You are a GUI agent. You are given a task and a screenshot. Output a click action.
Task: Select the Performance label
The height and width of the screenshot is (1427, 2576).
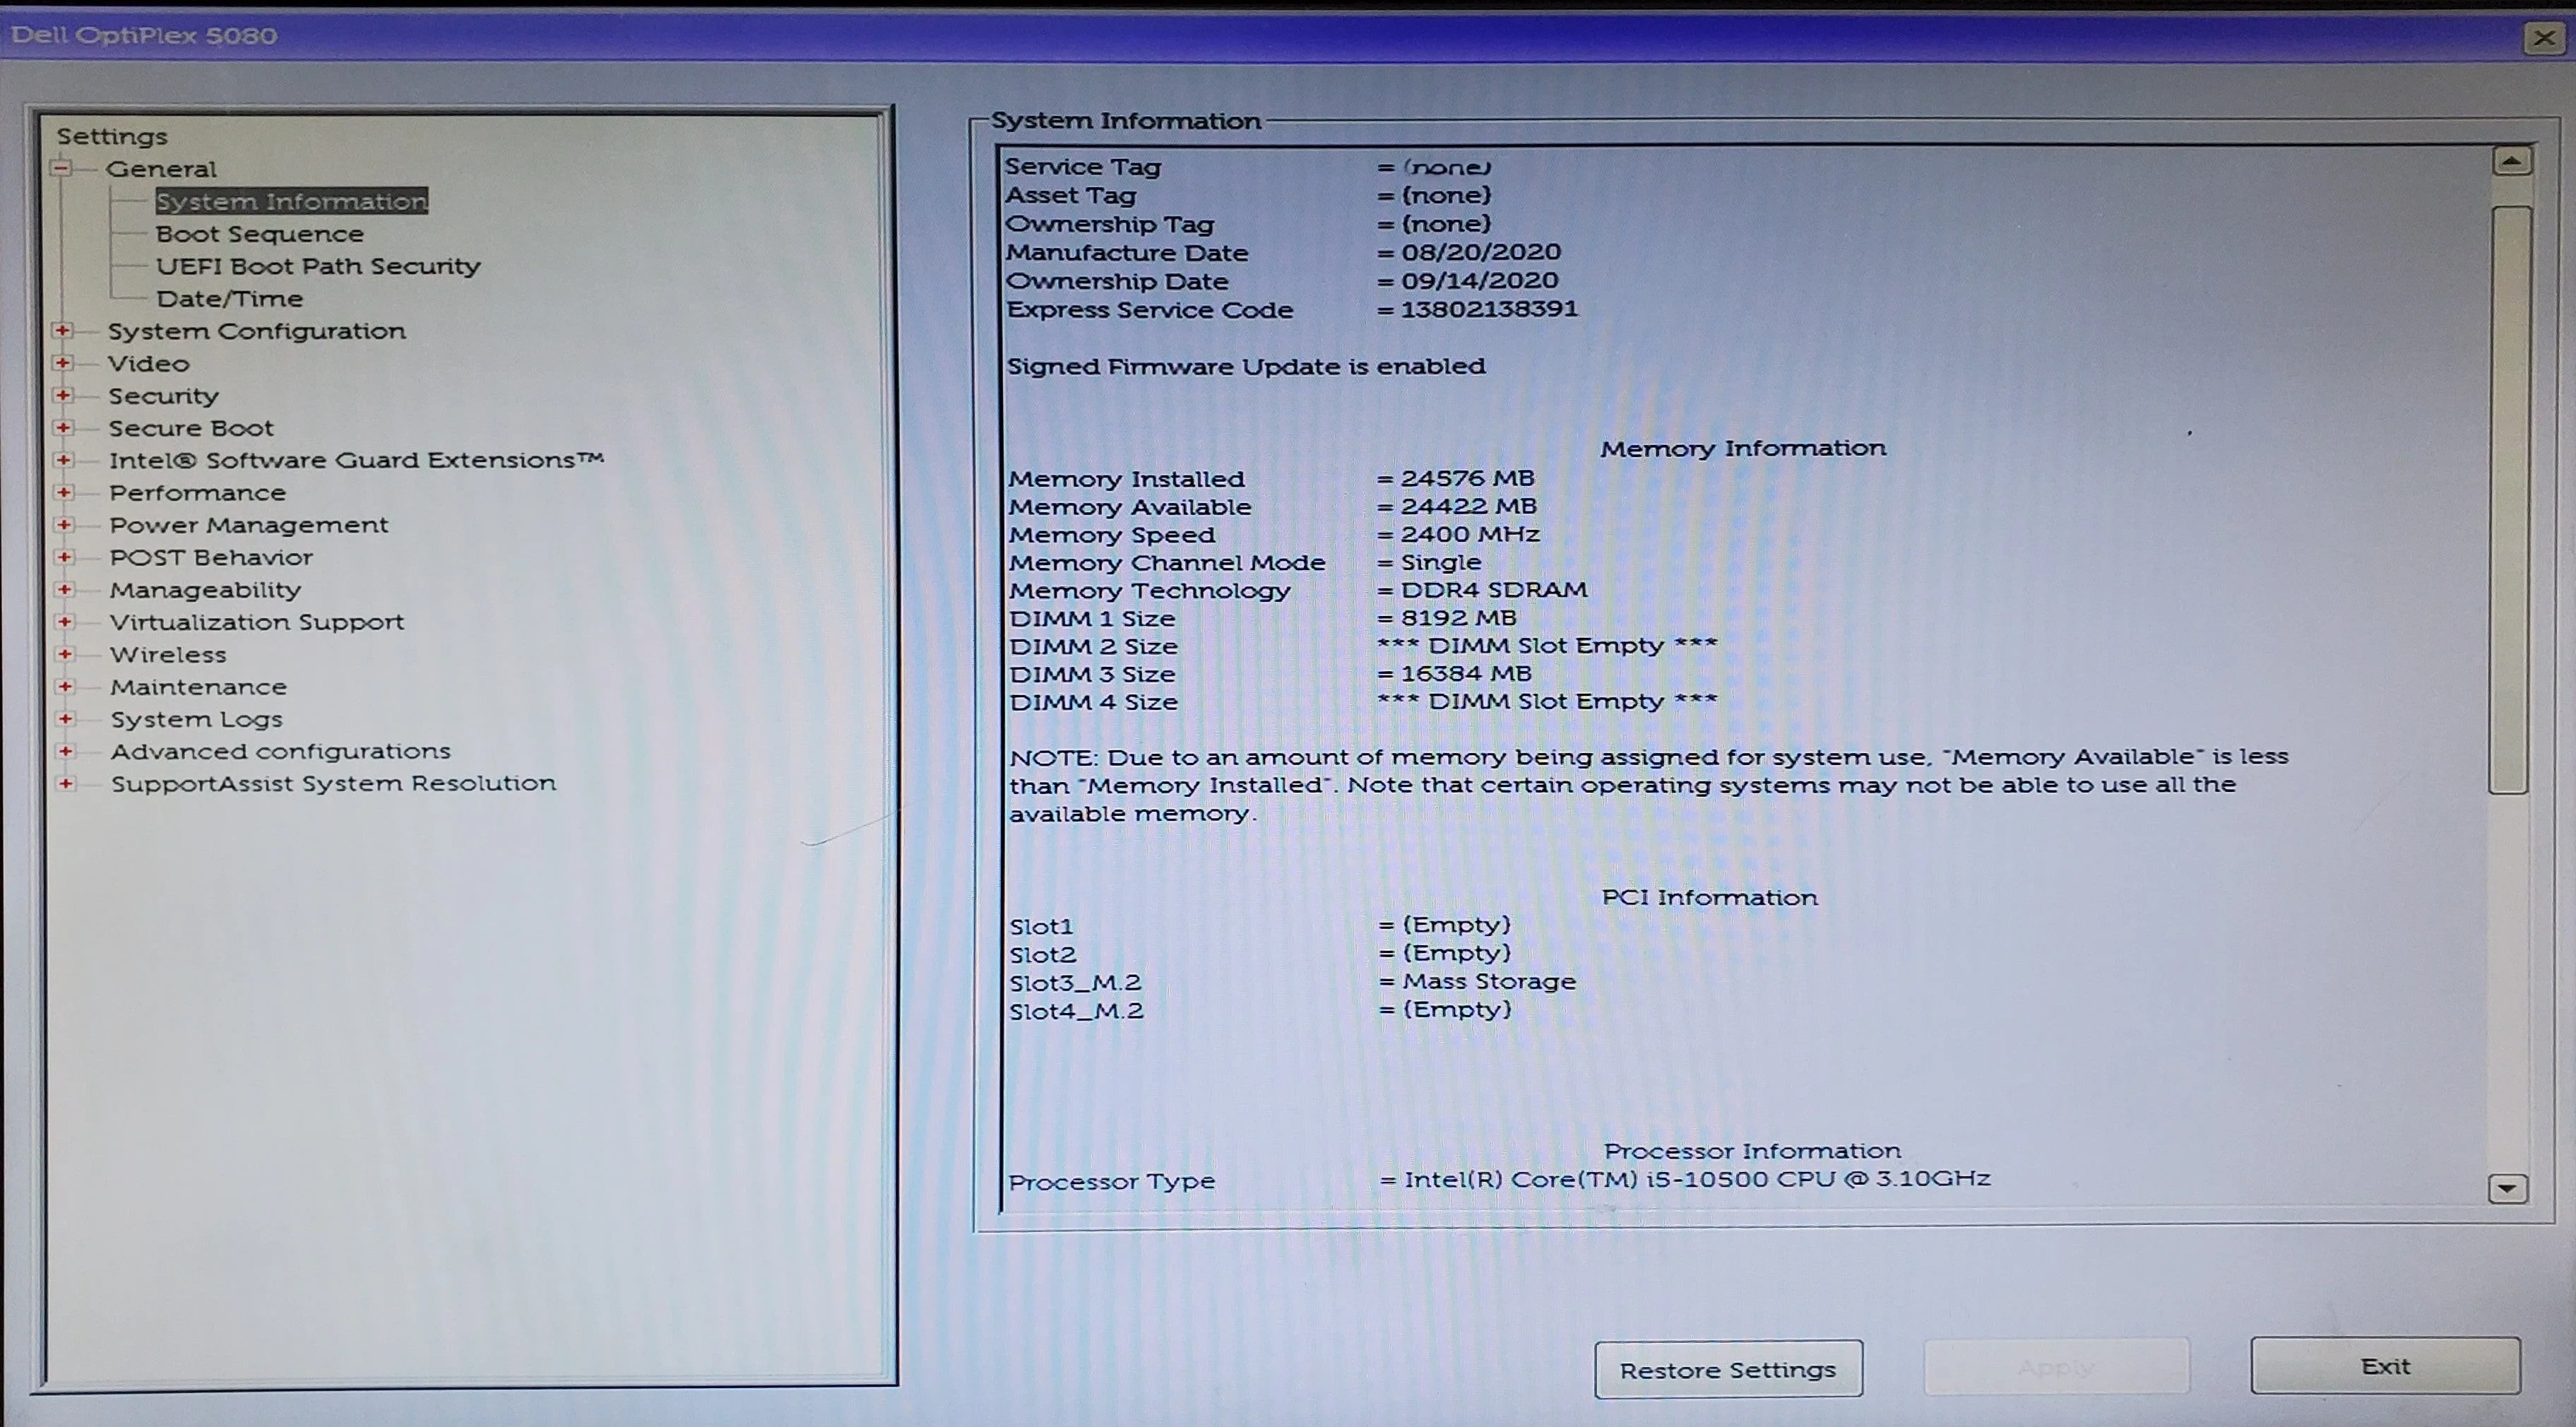point(197,493)
